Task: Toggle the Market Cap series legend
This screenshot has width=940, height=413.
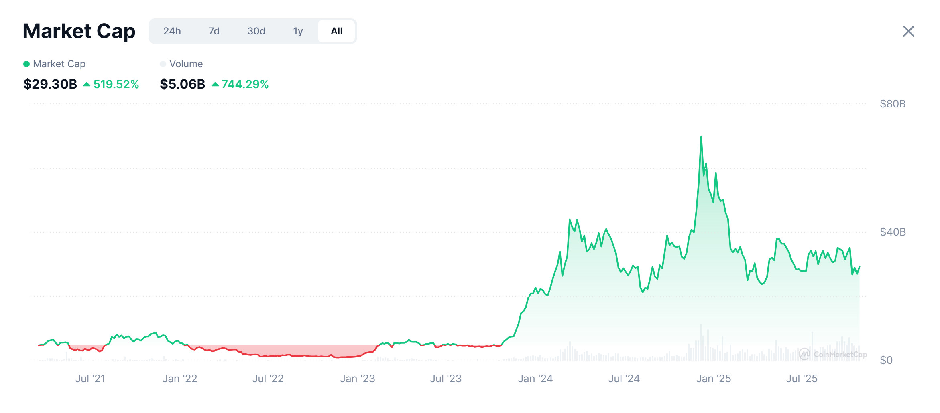Action: pyautogui.click(x=55, y=64)
